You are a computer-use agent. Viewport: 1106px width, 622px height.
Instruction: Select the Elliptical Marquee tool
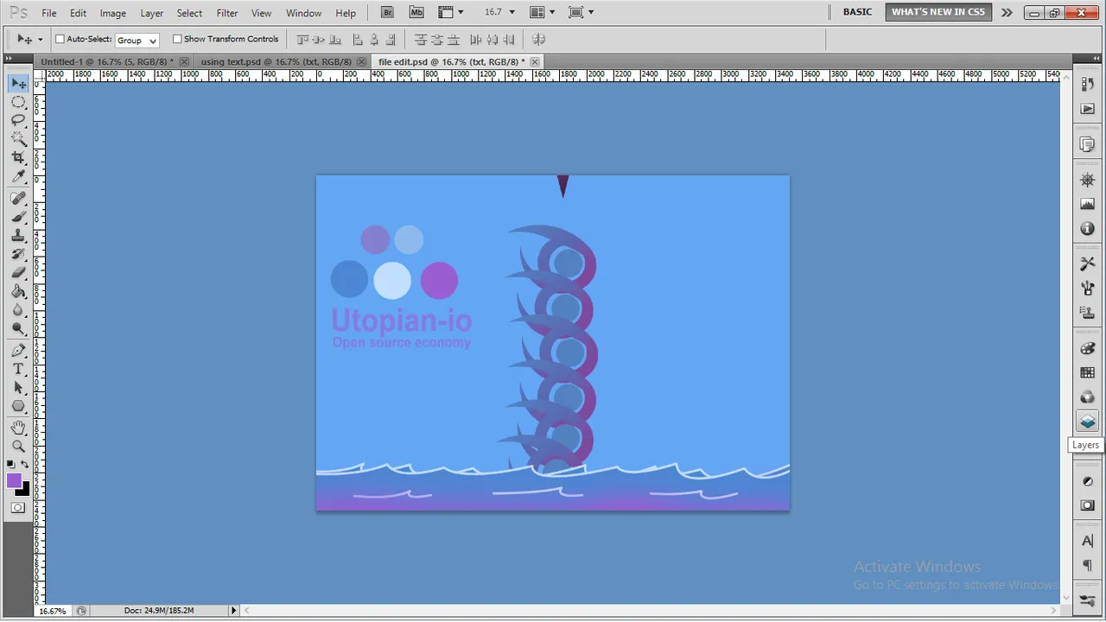(x=18, y=102)
